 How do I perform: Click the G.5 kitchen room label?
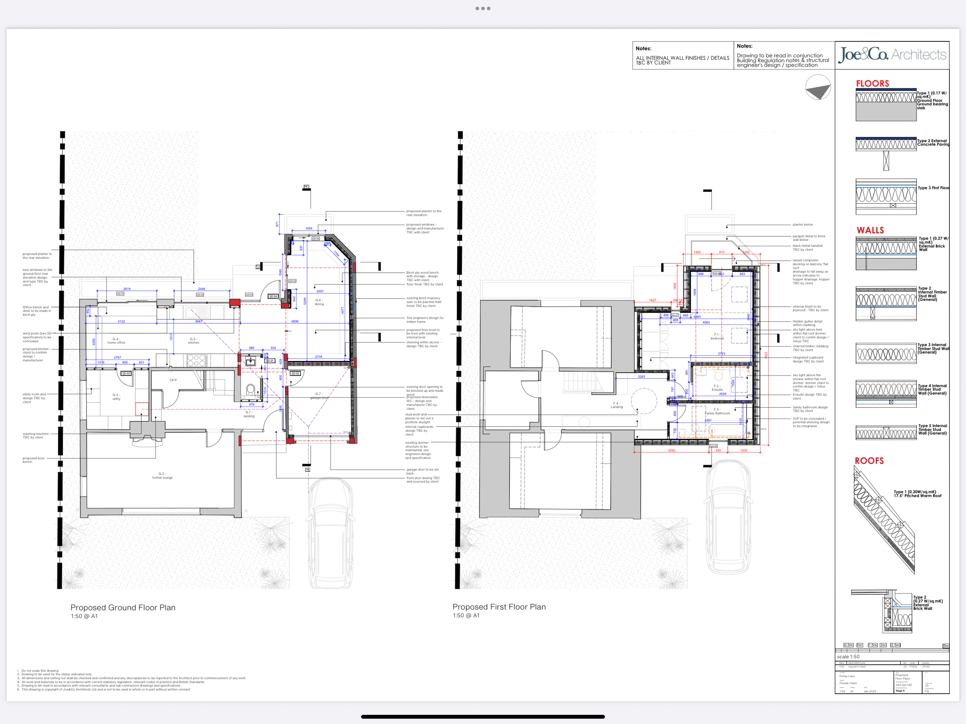pyautogui.click(x=194, y=341)
